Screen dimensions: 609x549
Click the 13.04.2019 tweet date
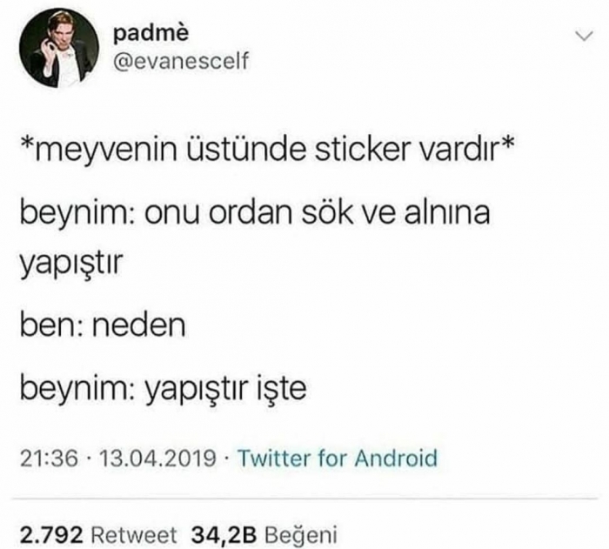[157, 459]
